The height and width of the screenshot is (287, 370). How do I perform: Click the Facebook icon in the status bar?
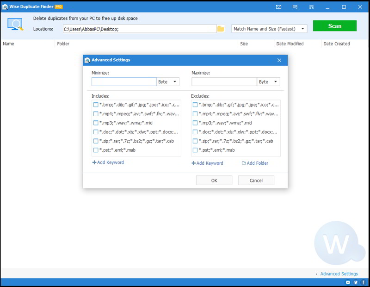[x=363, y=282]
